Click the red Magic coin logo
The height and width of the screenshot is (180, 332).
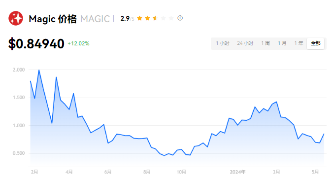pyautogui.click(x=16, y=18)
